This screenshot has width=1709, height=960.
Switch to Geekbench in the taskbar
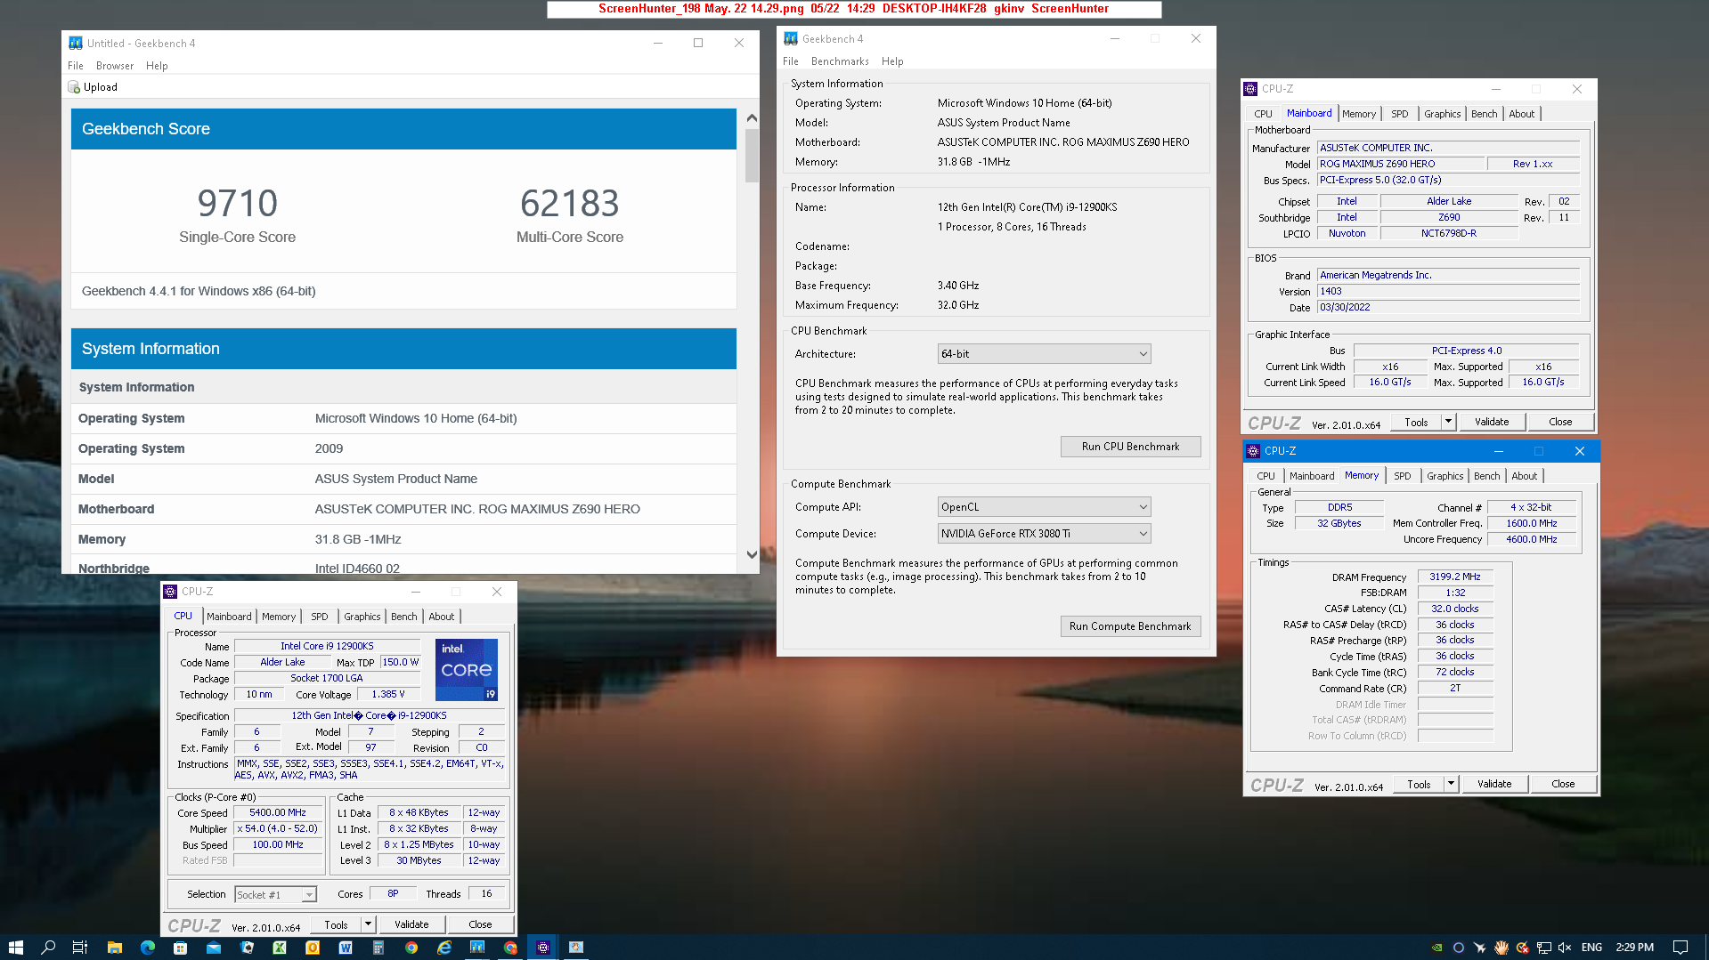coord(477,948)
